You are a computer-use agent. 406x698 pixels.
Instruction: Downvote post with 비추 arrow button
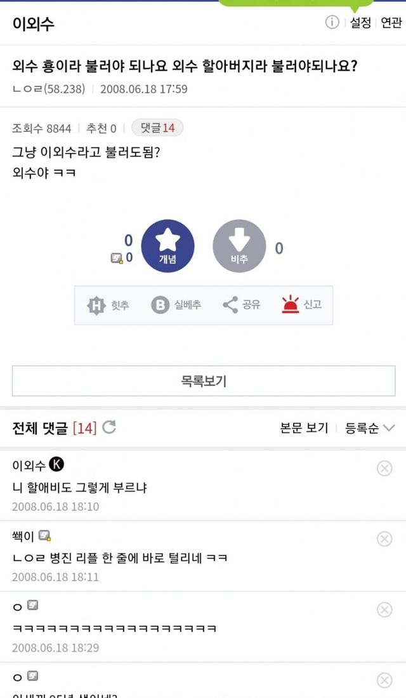click(x=239, y=246)
